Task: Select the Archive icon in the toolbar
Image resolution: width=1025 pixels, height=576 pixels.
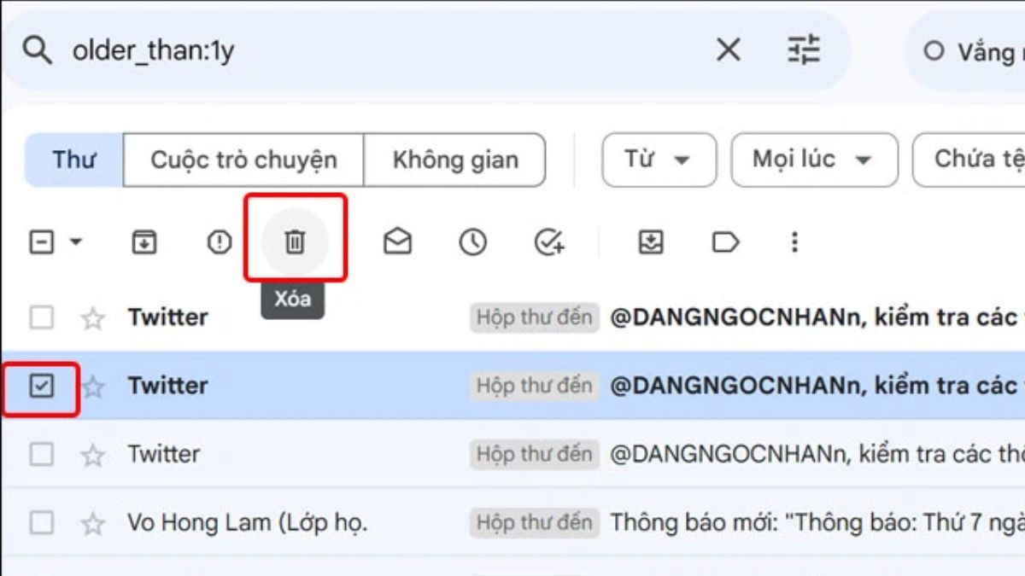Action: [x=145, y=241]
